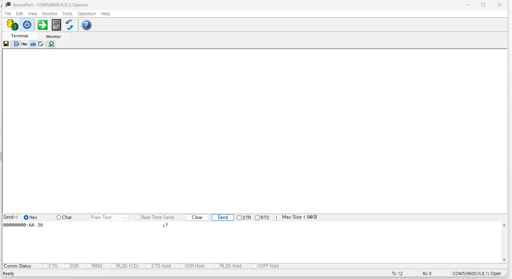Select the Char send mode radio button
This screenshot has width=512, height=279.
point(59,218)
